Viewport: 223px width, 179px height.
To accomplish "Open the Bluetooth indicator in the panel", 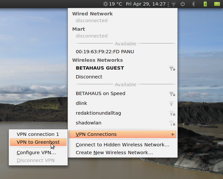I will pos(193,4).
